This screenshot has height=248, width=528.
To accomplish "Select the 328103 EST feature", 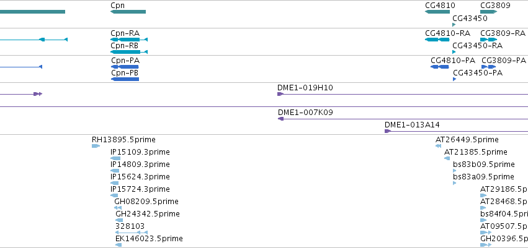I will (131, 233).
